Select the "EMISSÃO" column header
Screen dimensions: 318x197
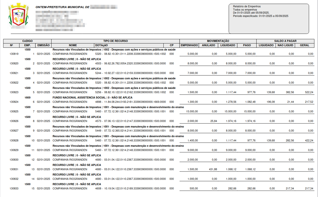(43, 45)
